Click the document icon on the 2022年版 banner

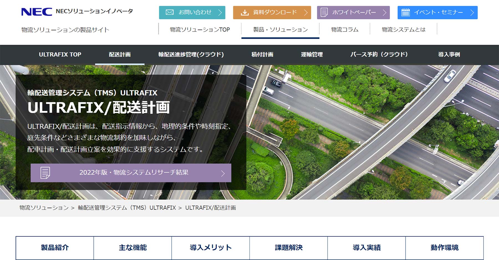pyautogui.click(x=45, y=173)
